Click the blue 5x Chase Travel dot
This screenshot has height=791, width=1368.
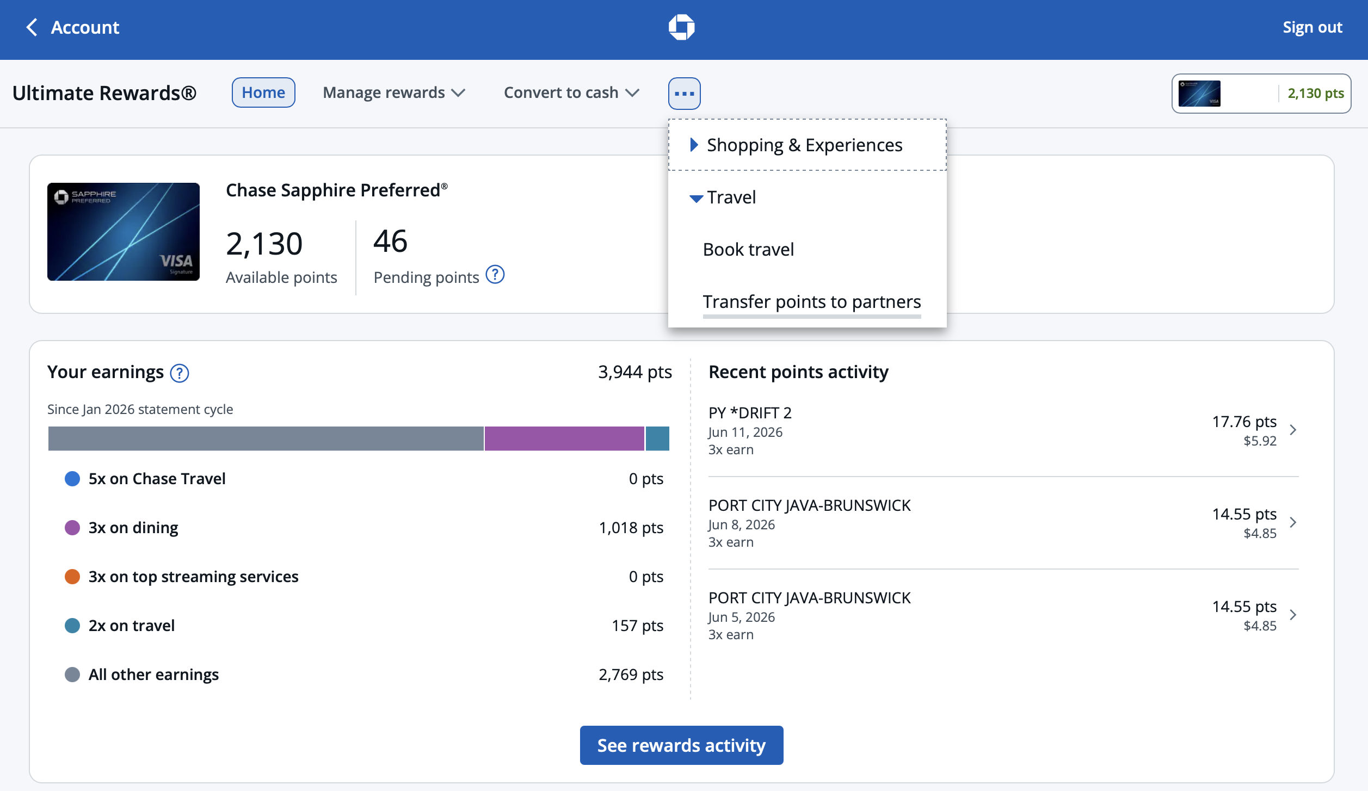[x=72, y=479]
